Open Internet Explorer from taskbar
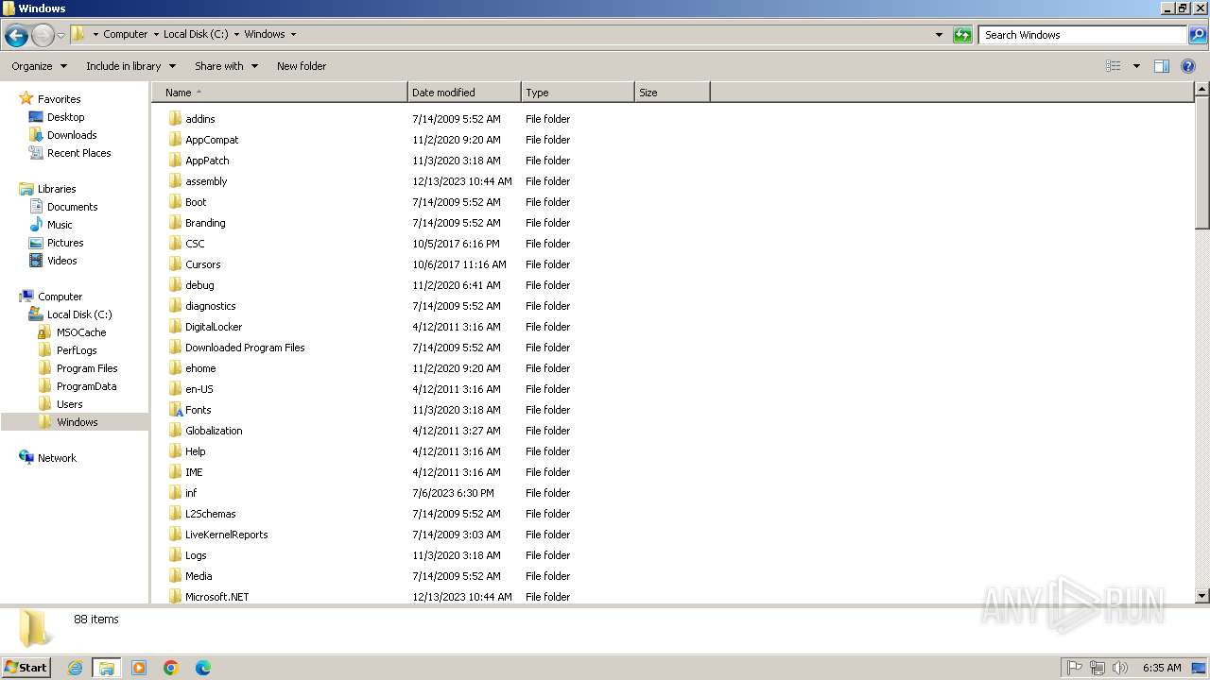Image resolution: width=1210 pixels, height=680 pixels. pyautogui.click(x=75, y=668)
